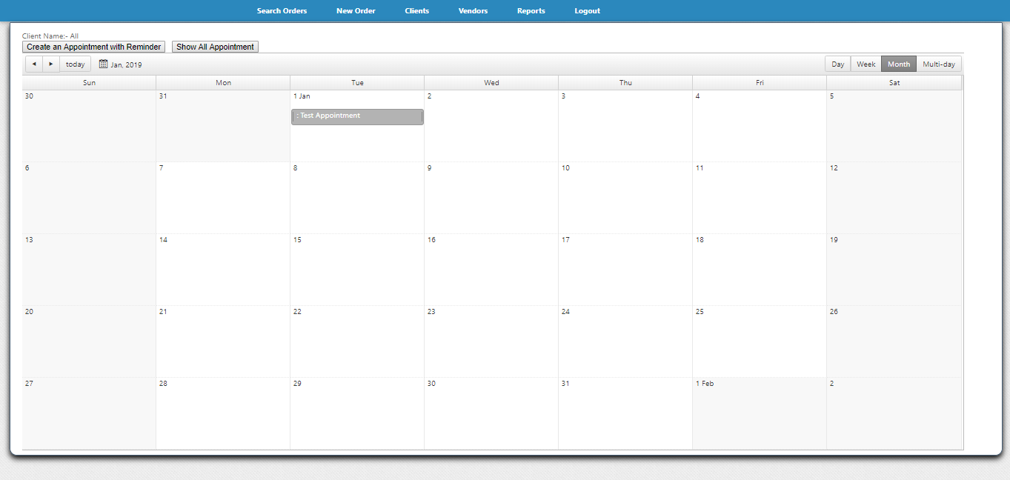Open the Vendors menu
Image resolution: width=1010 pixels, height=480 pixels.
pyautogui.click(x=473, y=11)
